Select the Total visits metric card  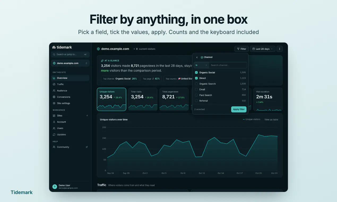click(x=143, y=99)
